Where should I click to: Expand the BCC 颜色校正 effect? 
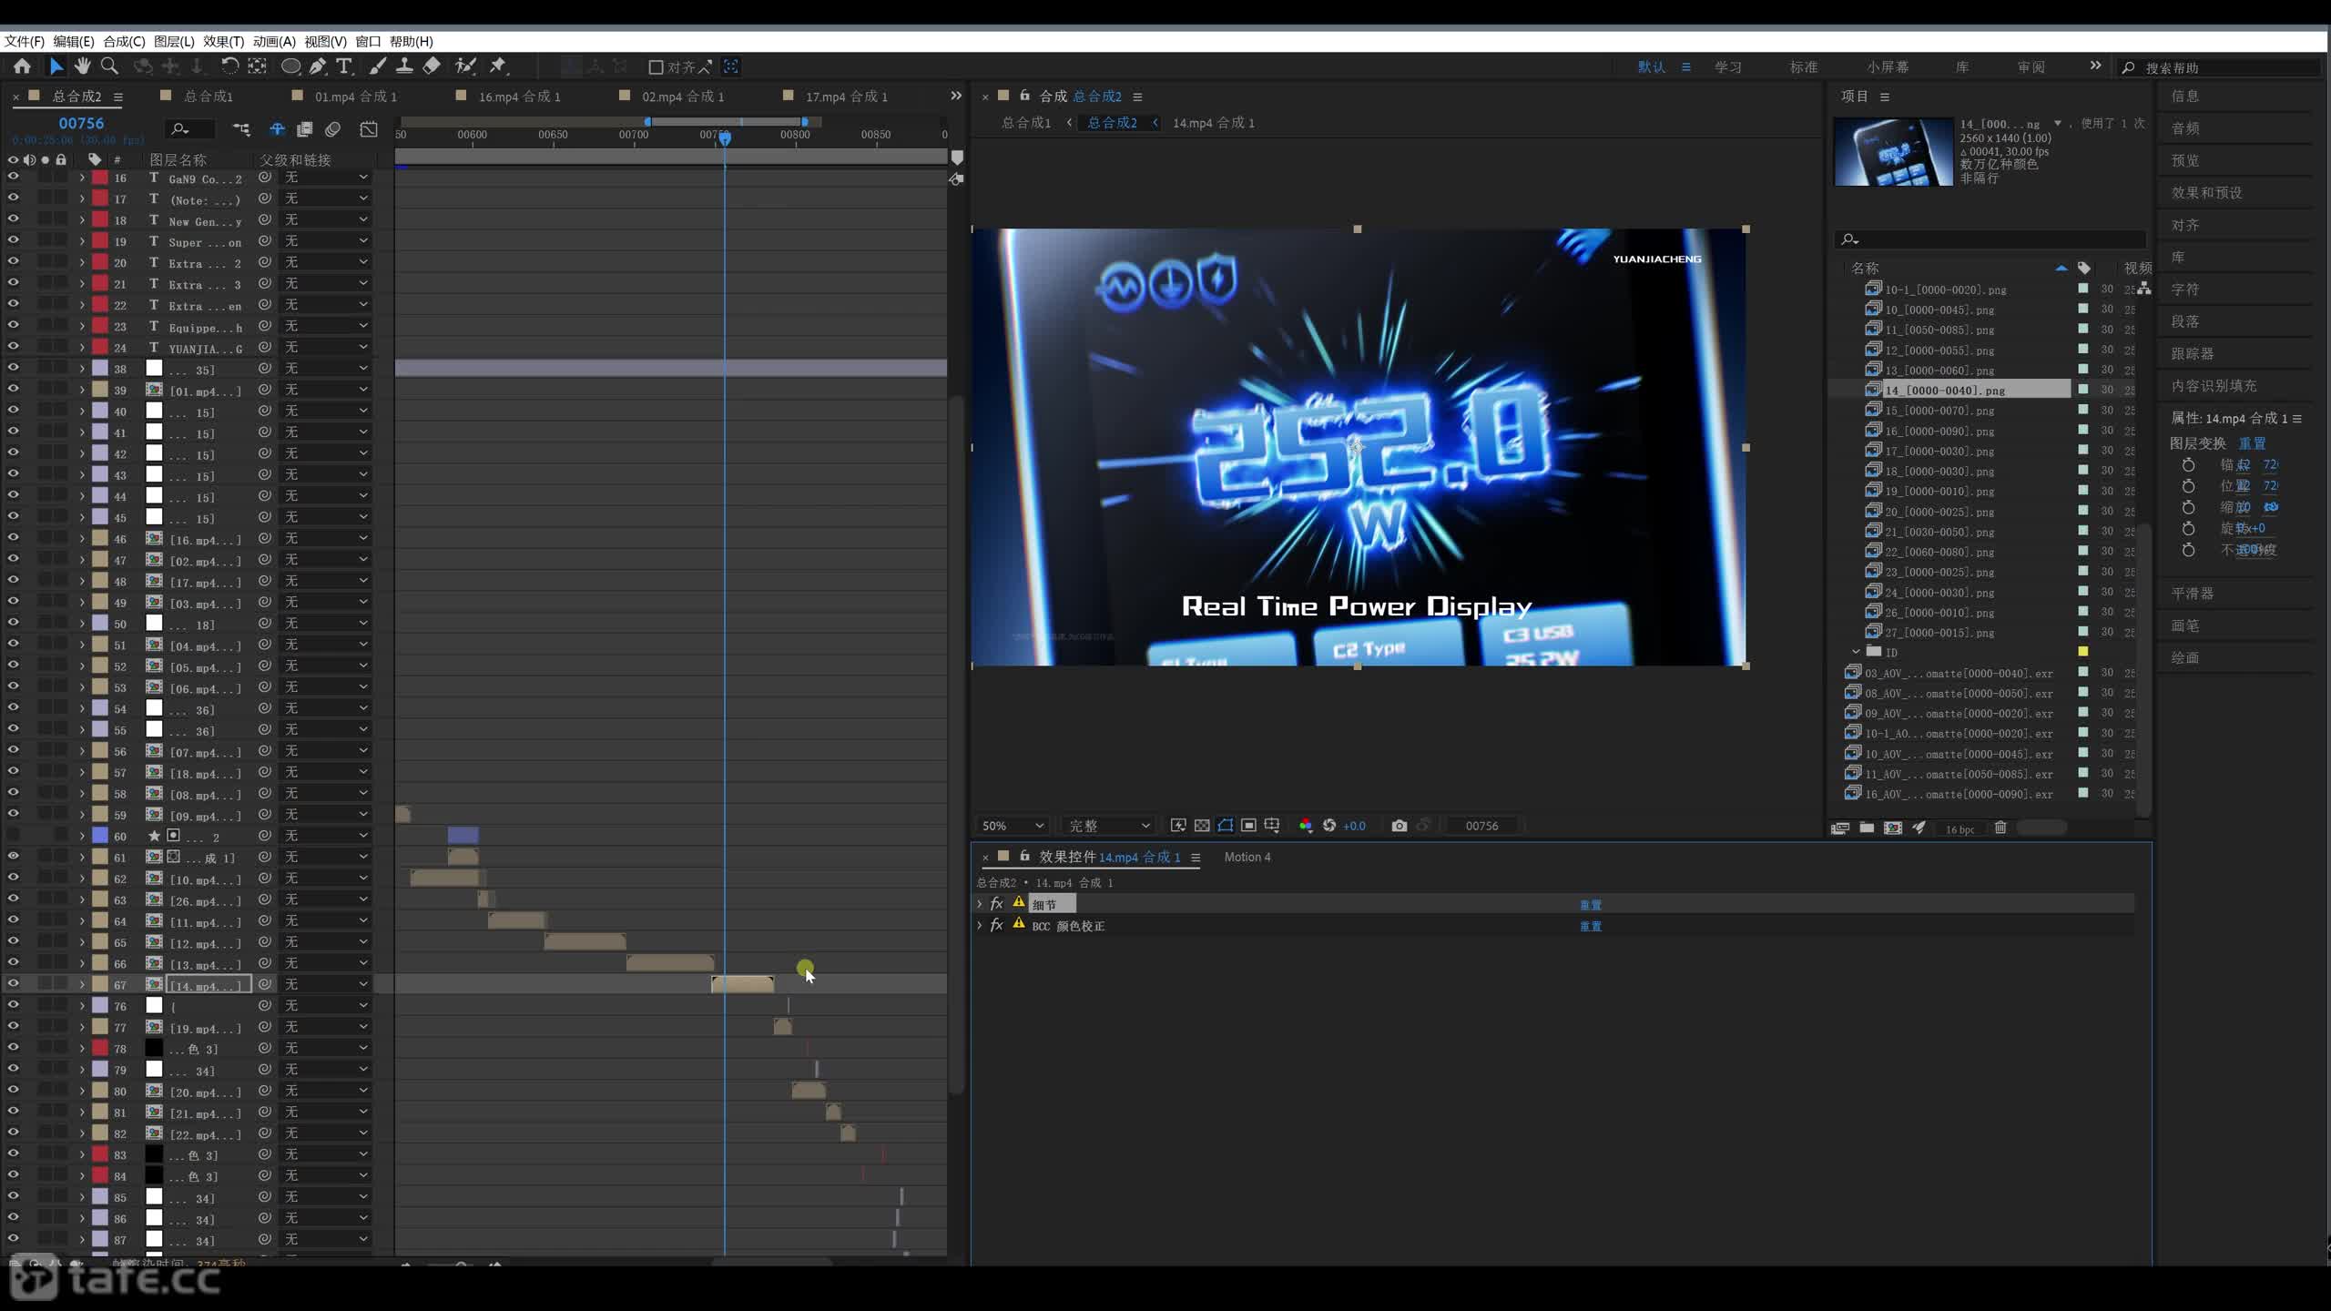pos(980,926)
